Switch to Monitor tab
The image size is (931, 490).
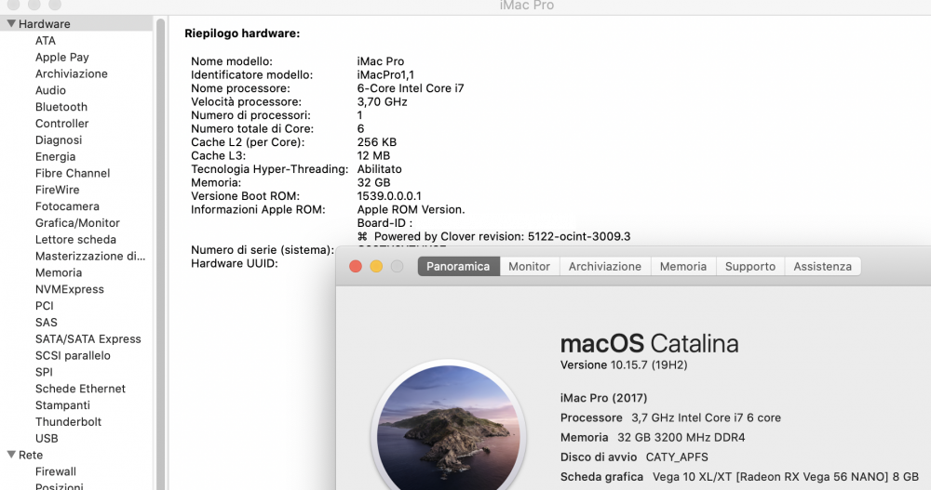(x=529, y=266)
